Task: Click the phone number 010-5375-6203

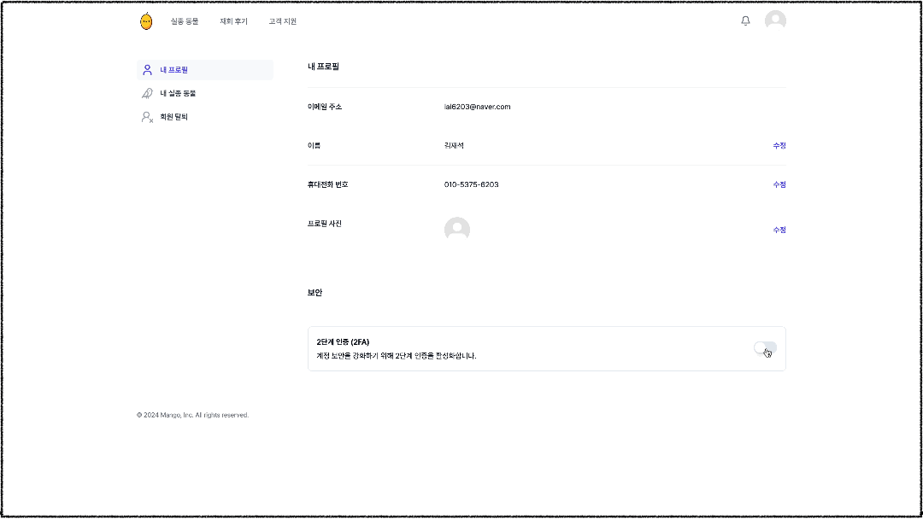Action: (471, 185)
